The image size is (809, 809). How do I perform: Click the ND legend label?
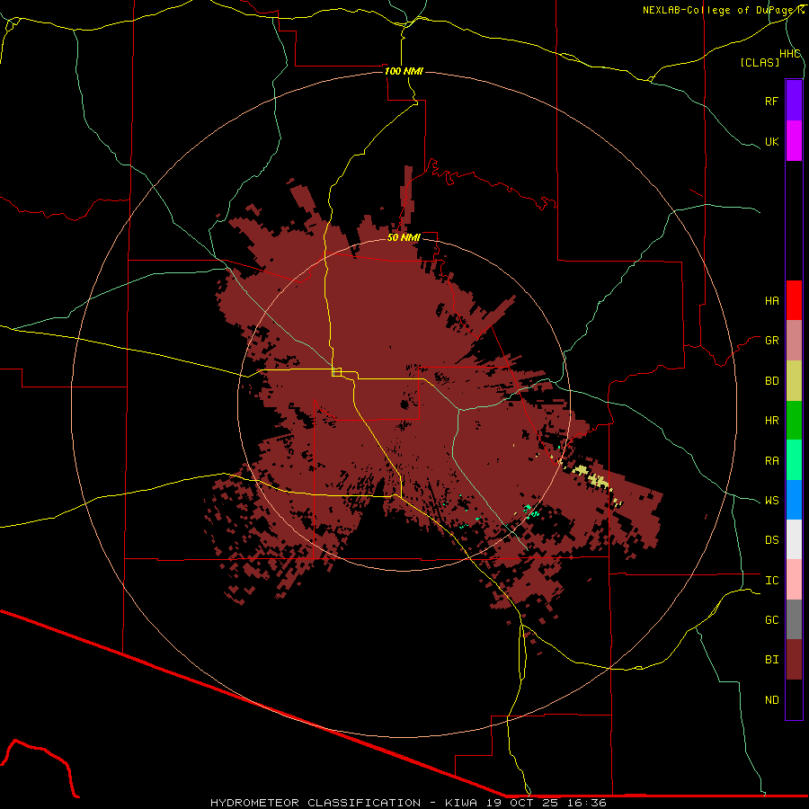click(771, 700)
